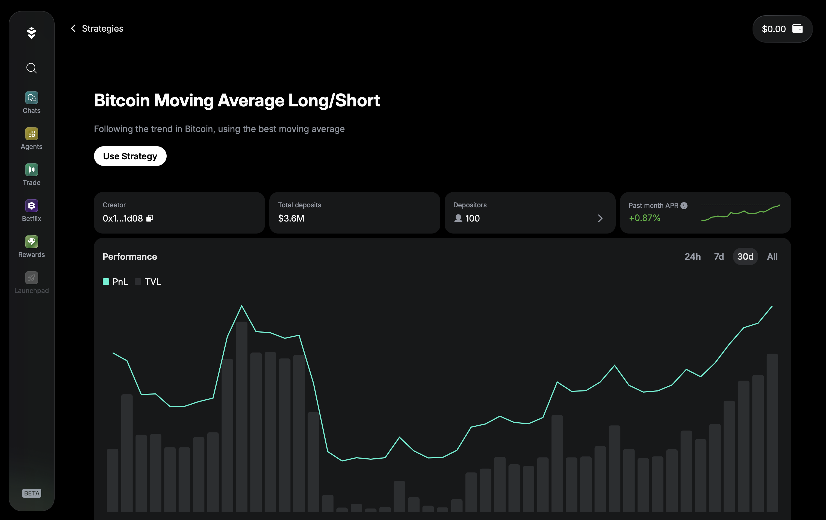Click the PnL line peak on the chart
826x520 pixels.
[x=241, y=306]
